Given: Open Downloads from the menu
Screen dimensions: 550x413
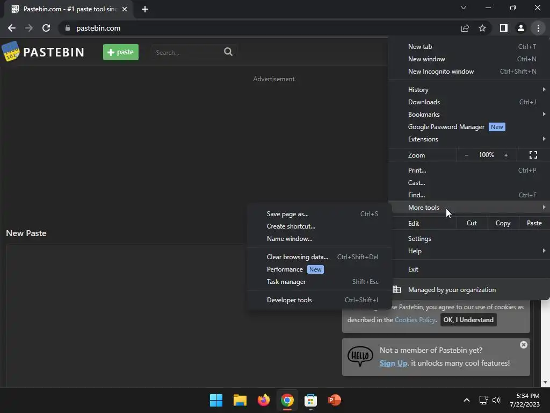Looking at the screenshot, I should 469,102.
